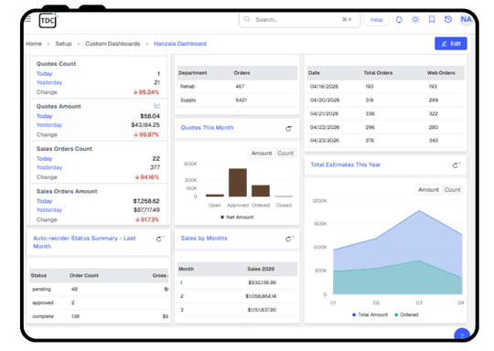Toggle Net Amount legend item
494x351 pixels.
pyautogui.click(x=237, y=218)
